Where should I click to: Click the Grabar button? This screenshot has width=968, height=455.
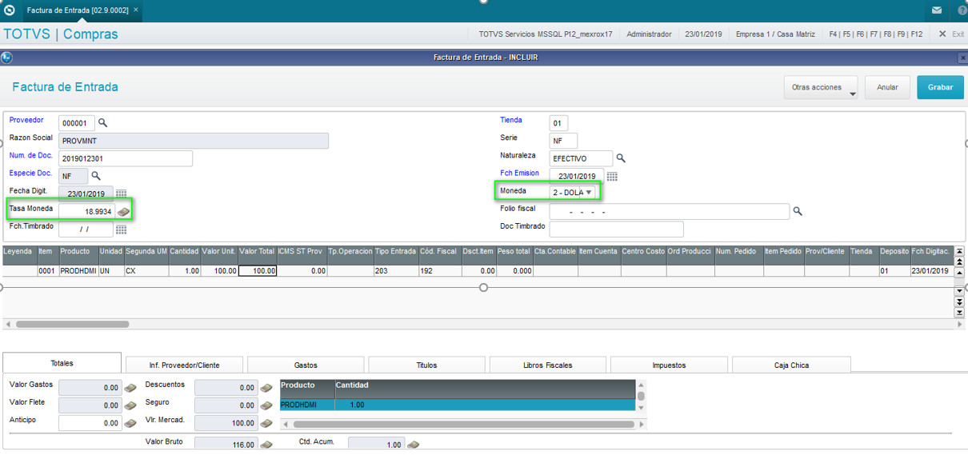(940, 87)
